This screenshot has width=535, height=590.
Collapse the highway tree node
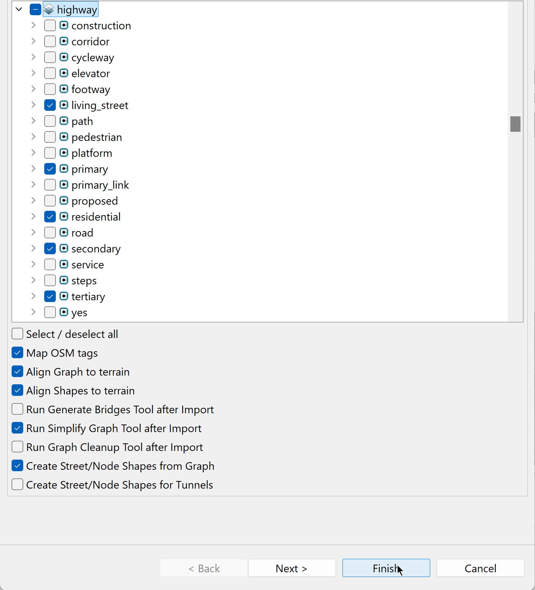coord(19,9)
